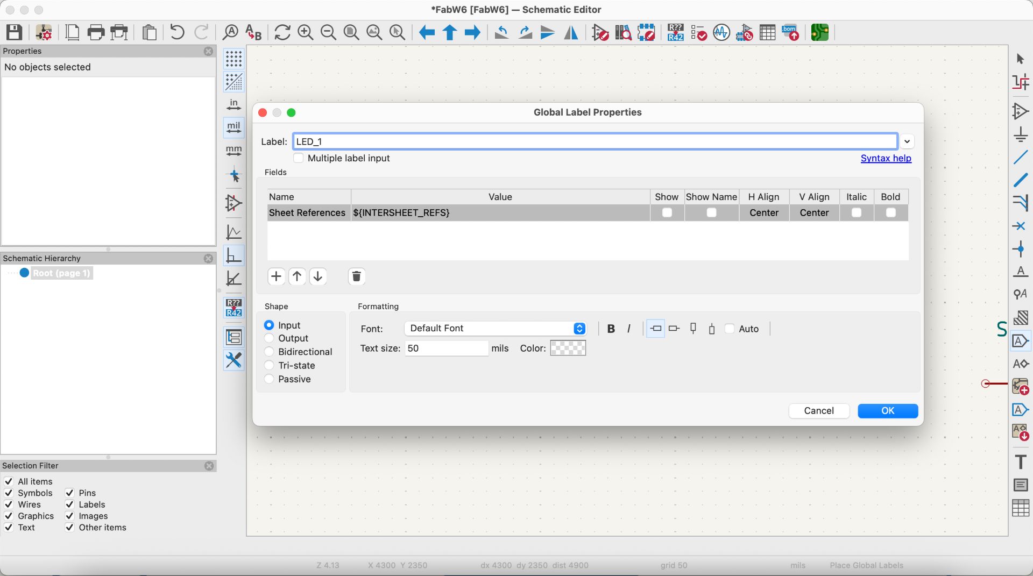Screen dimensions: 1033x576
Task: Click the Refresh view icon
Action: pos(282,32)
